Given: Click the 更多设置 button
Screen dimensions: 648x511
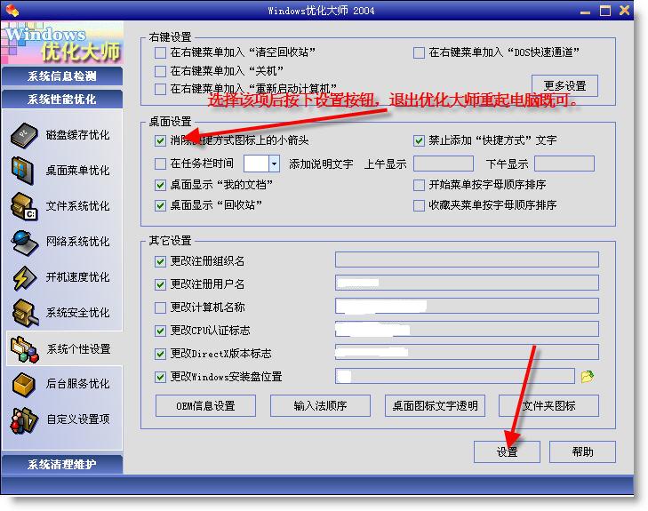Looking at the screenshot, I should point(564,86).
